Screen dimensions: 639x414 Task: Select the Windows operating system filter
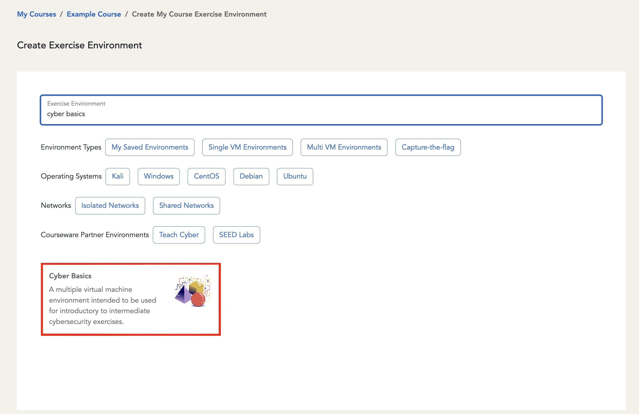coord(159,176)
